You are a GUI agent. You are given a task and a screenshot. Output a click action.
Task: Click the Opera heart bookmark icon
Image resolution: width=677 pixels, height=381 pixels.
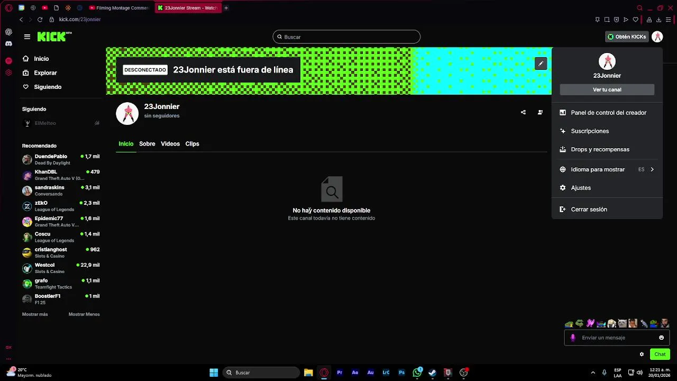pyautogui.click(x=635, y=20)
